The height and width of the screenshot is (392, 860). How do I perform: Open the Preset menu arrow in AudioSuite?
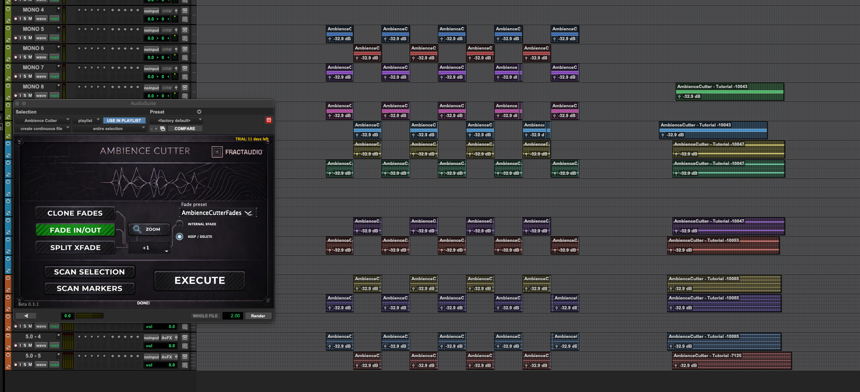coord(199,112)
